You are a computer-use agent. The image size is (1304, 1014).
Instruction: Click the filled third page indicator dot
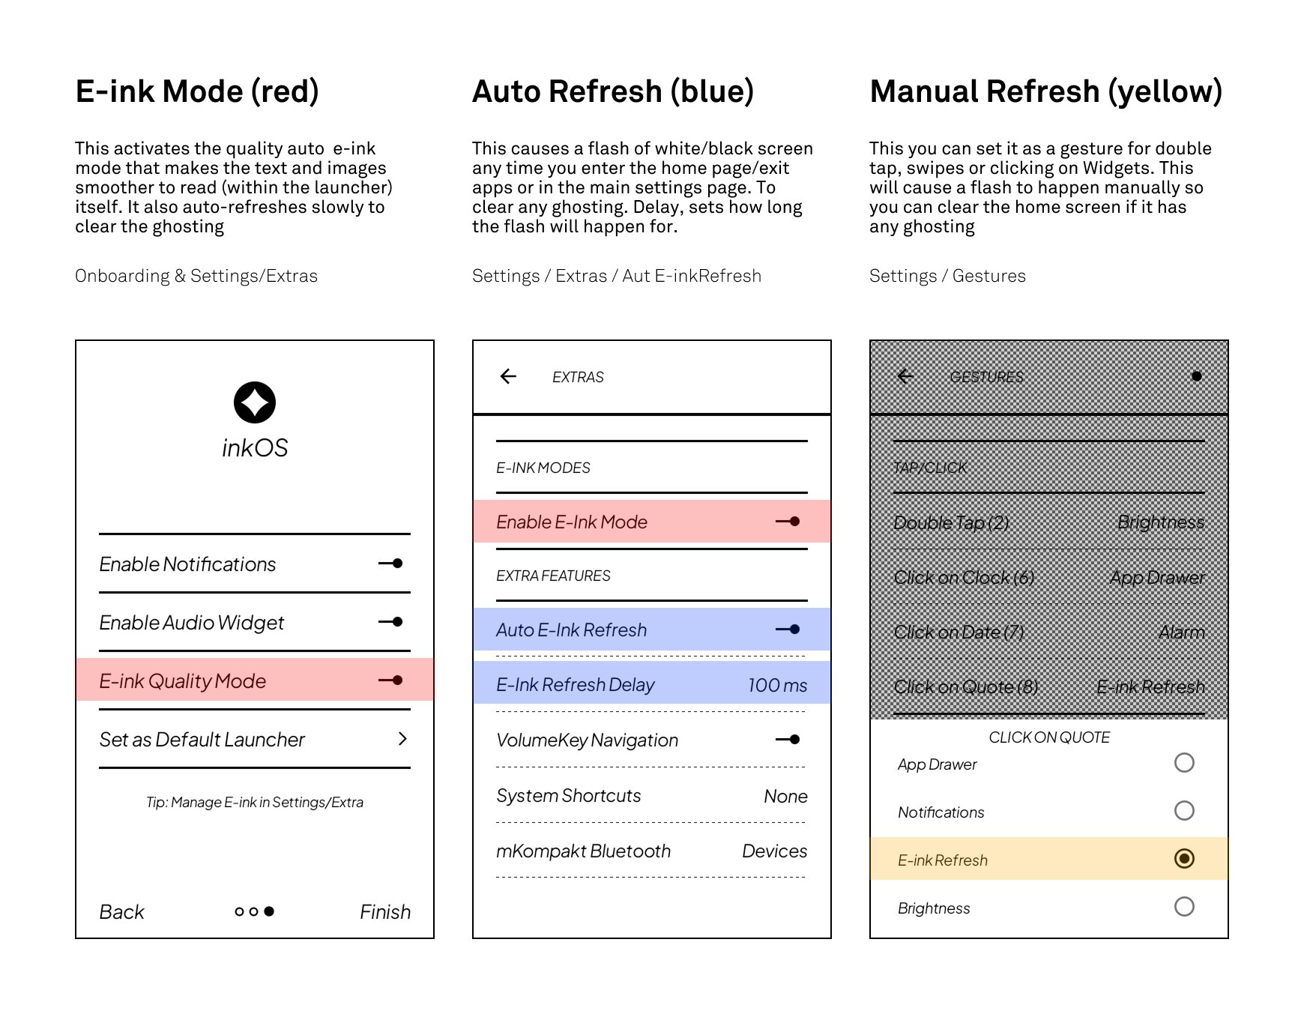pyautogui.click(x=269, y=911)
